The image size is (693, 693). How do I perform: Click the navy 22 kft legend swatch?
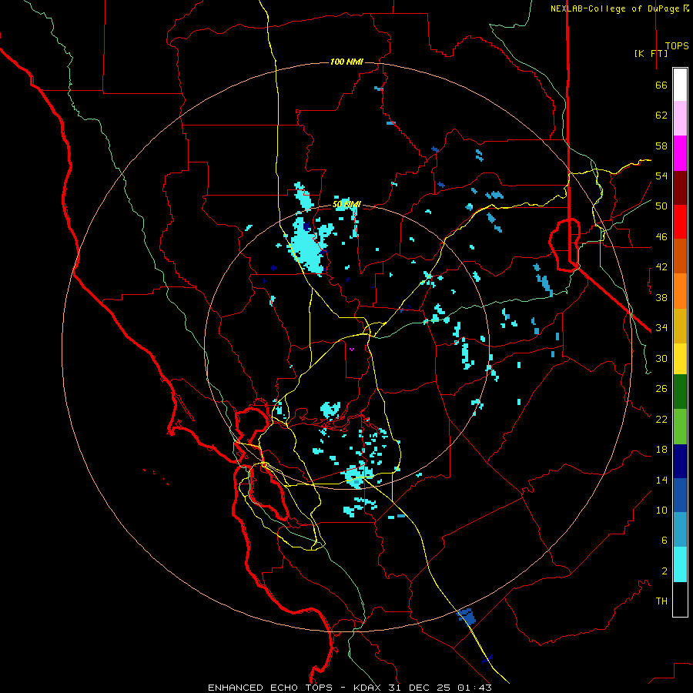(x=680, y=461)
